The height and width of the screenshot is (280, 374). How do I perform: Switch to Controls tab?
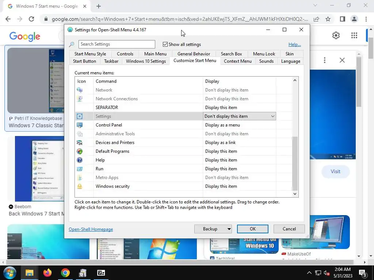[125, 54]
